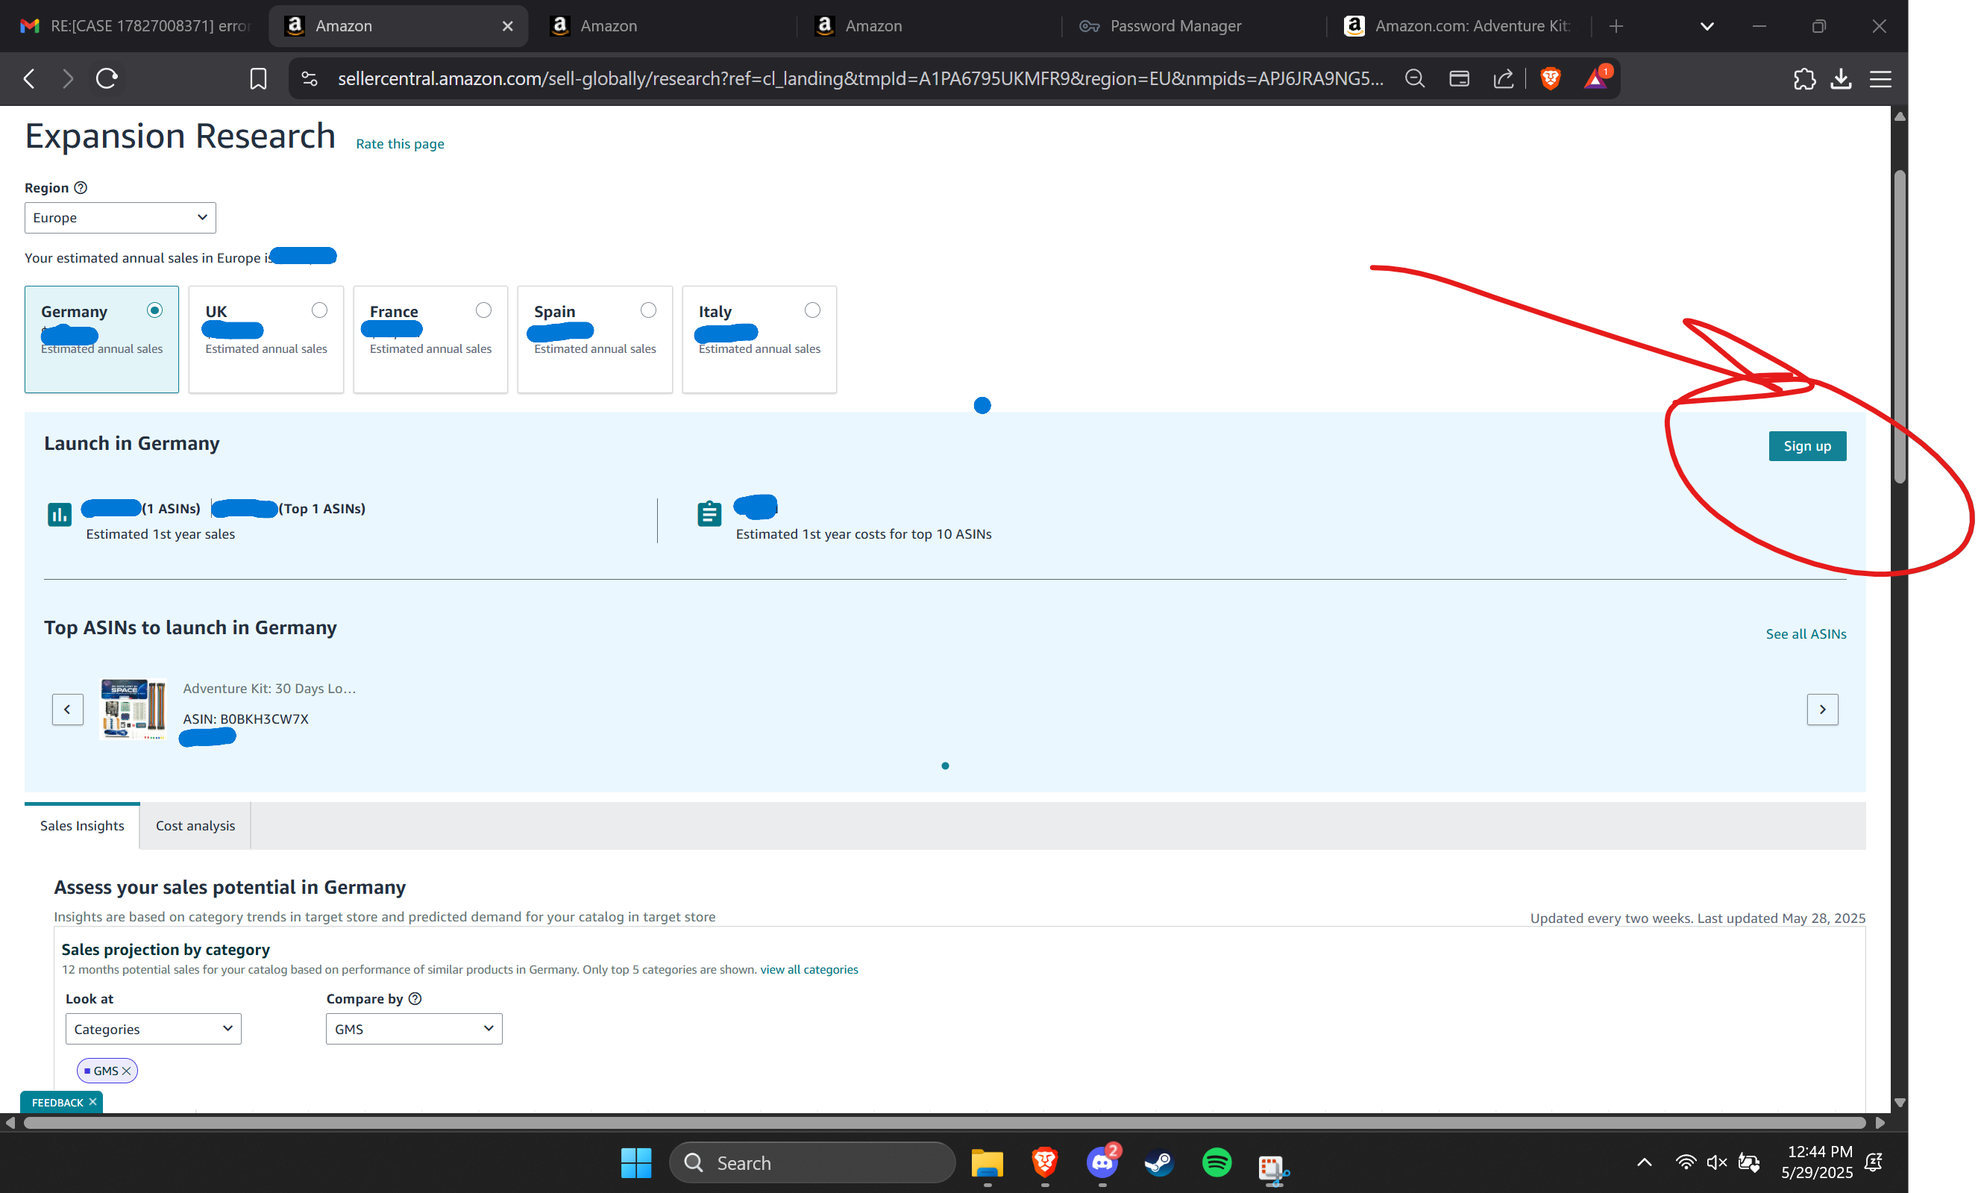Show hidden system tray icons
This screenshot has height=1193, width=1981.
pos(1645,1162)
